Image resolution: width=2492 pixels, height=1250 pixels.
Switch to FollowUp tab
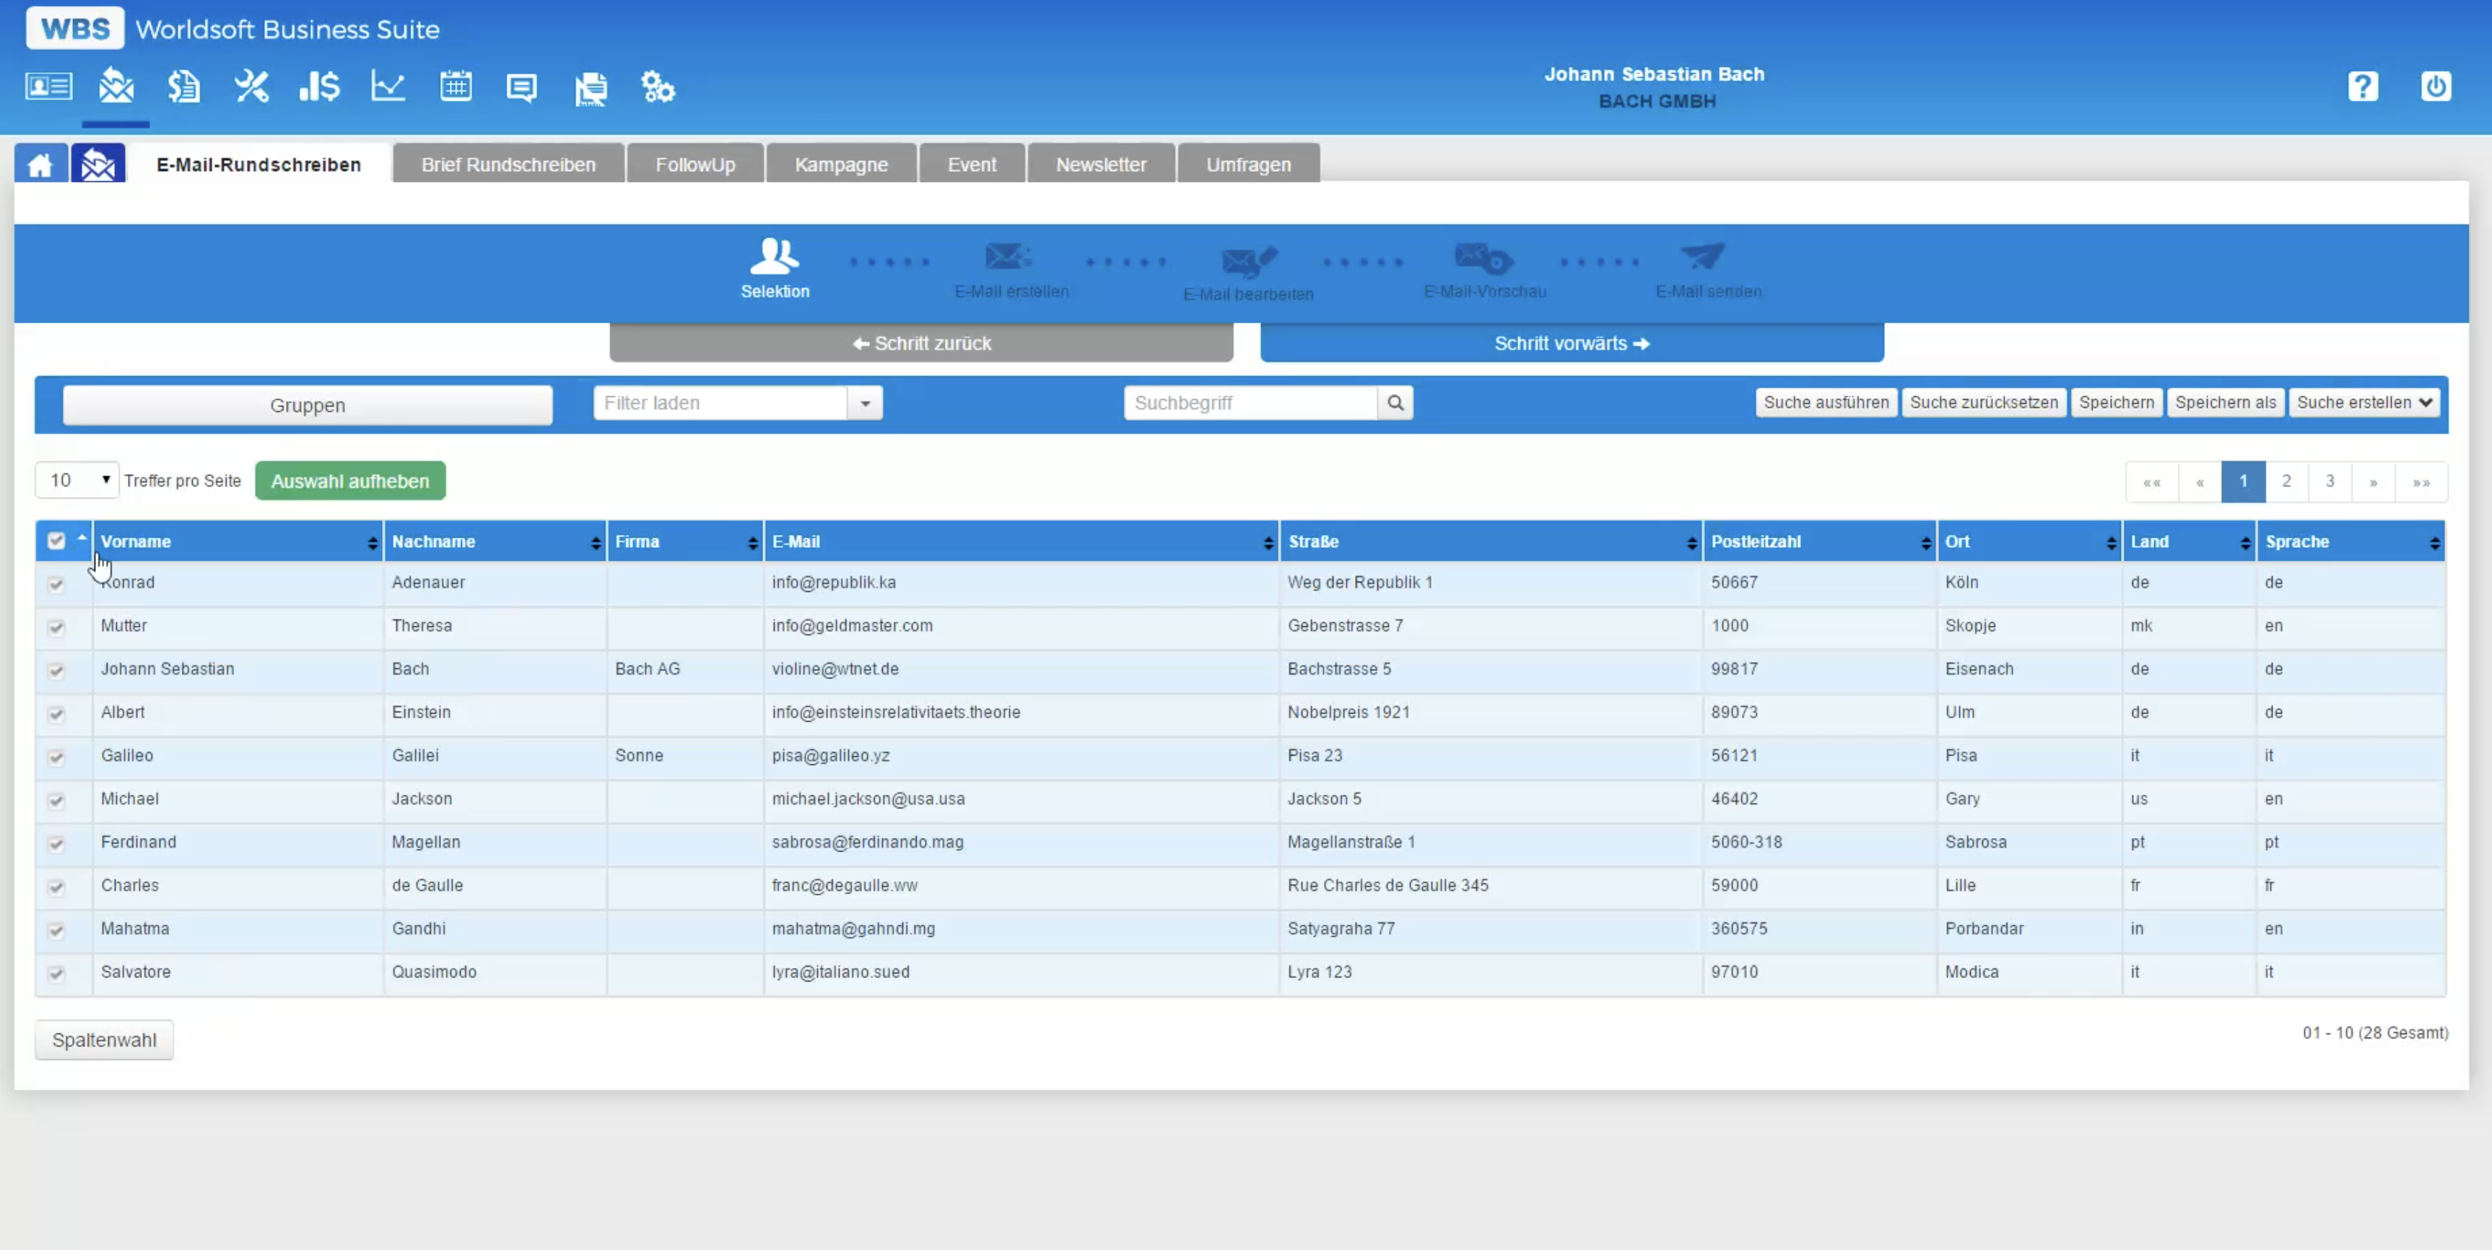pyautogui.click(x=696, y=165)
